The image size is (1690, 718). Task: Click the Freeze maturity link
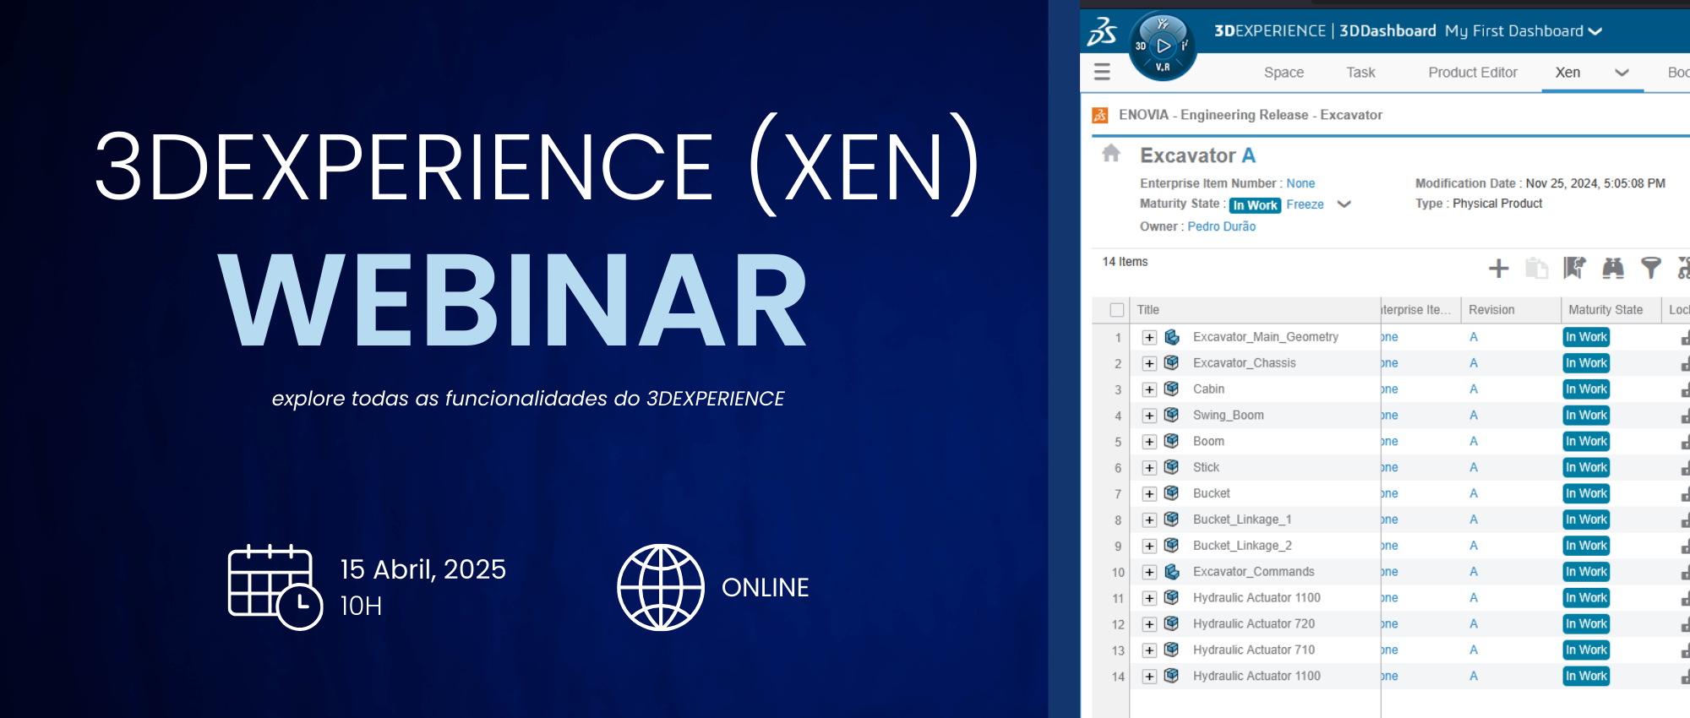1305,204
